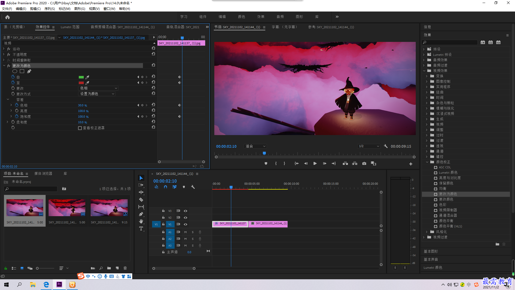This screenshot has width=515, height=290.
Task: Switch to 媒体浏览器 tab
Action: click(x=43, y=174)
